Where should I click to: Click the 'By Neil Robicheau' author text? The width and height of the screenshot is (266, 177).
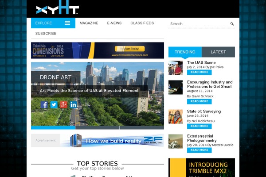tap(201, 121)
